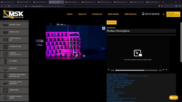Go back using browser back arrow

coord(2,6)
